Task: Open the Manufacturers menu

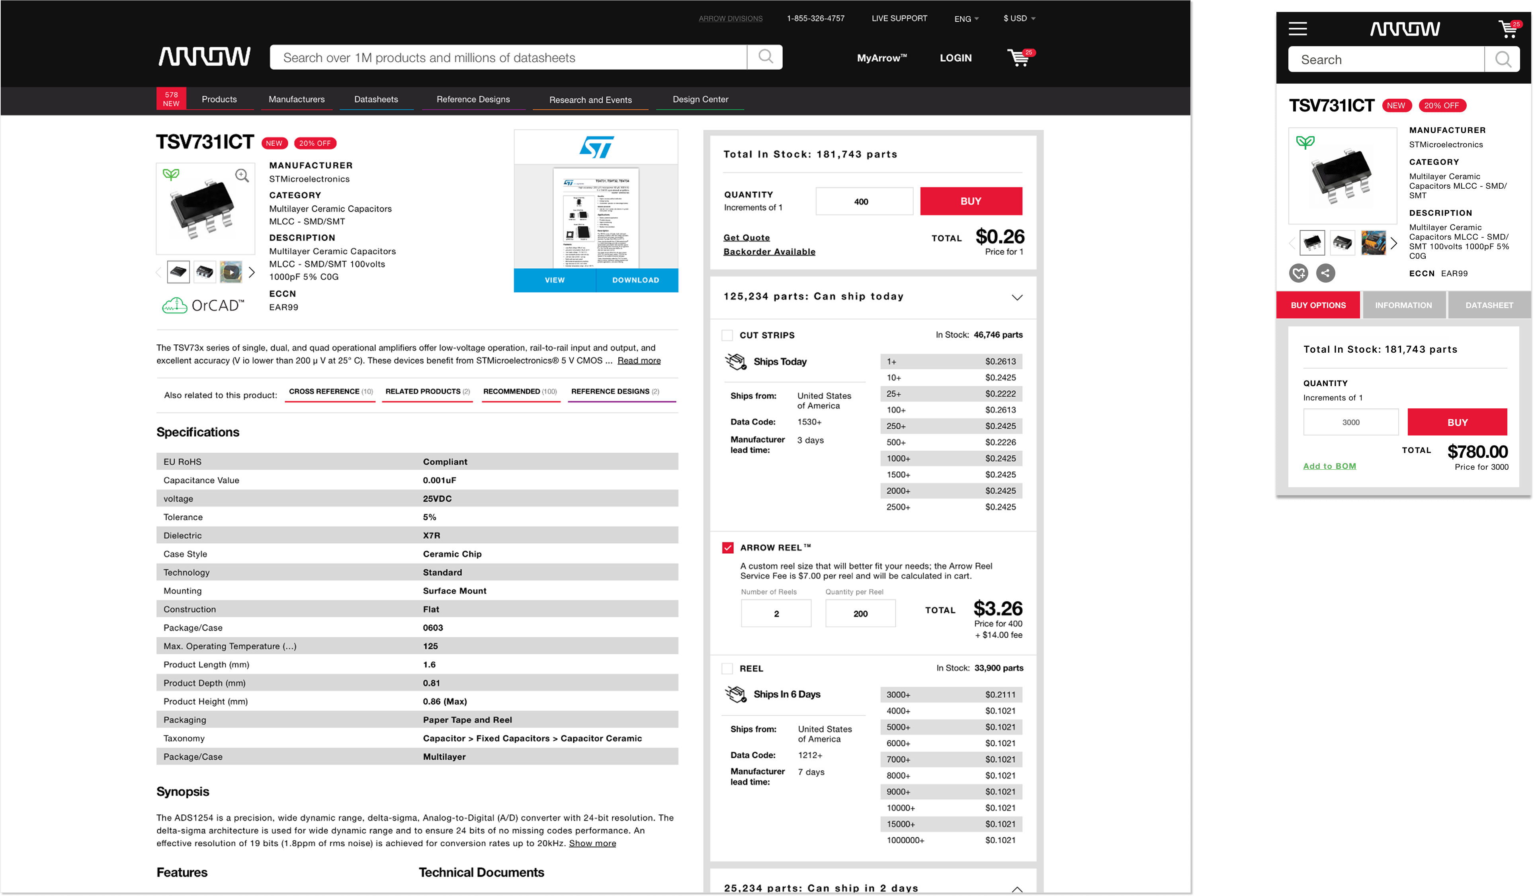Action: [296, 100]
